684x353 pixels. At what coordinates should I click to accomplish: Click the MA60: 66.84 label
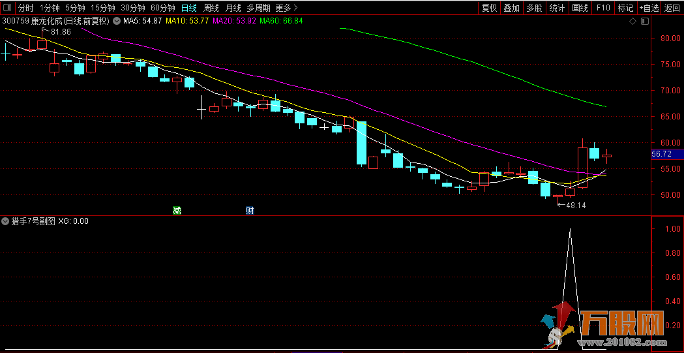coord(281,20)
